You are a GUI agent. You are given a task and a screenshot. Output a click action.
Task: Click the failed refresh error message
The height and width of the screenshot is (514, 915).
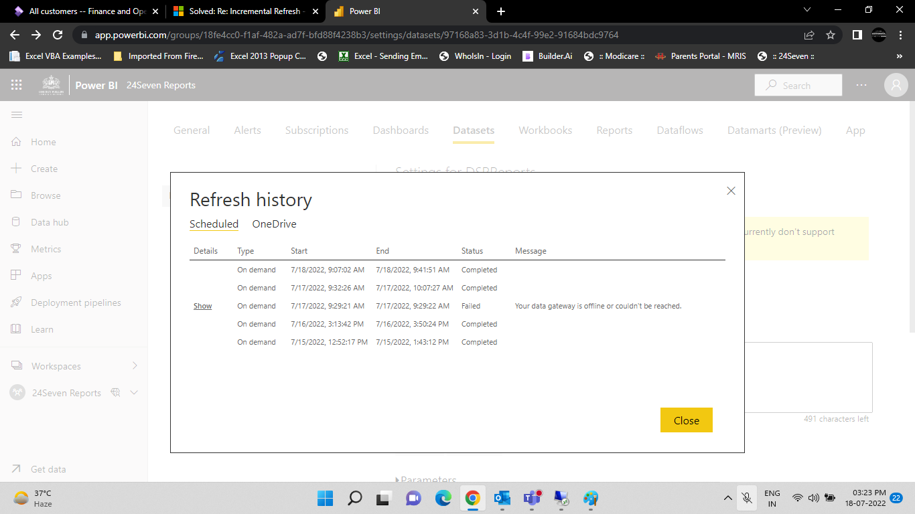click(598, 306)
